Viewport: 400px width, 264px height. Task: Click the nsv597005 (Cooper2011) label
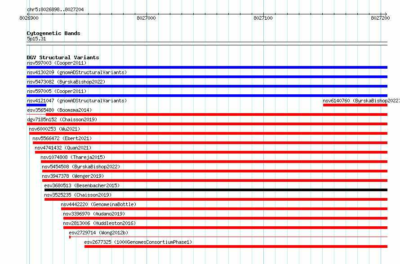click(57, 91)
